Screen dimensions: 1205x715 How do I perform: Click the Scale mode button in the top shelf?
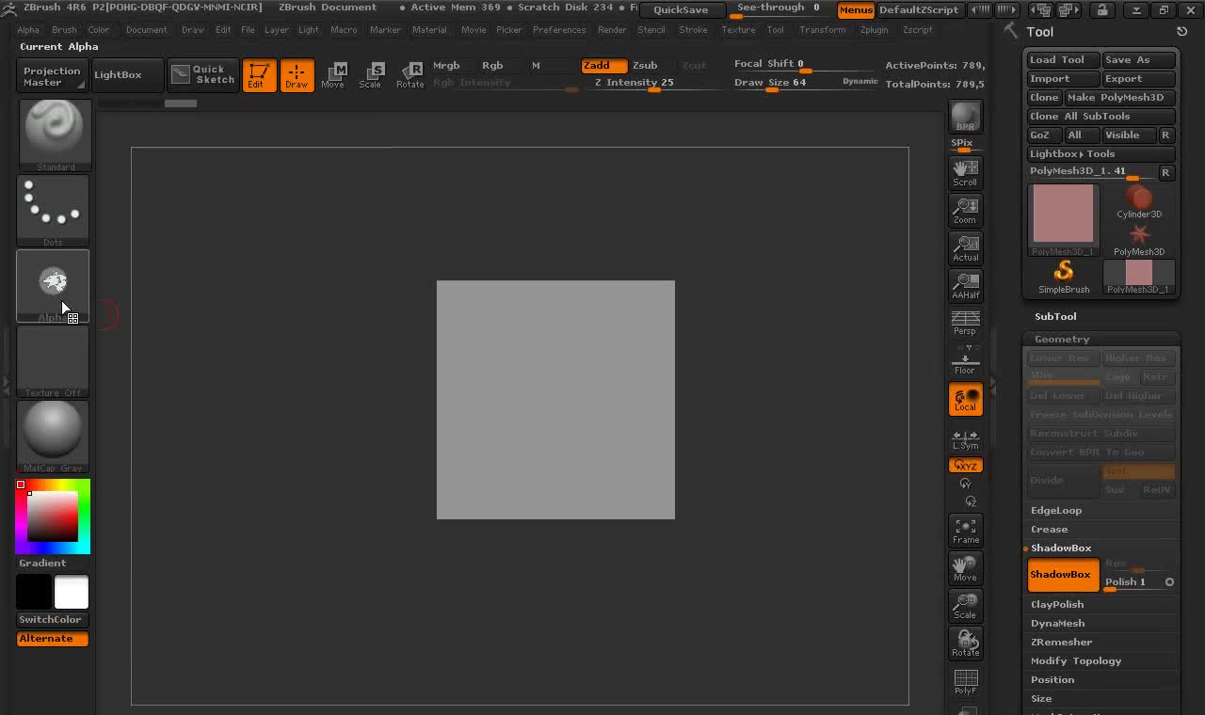point(371,75)
